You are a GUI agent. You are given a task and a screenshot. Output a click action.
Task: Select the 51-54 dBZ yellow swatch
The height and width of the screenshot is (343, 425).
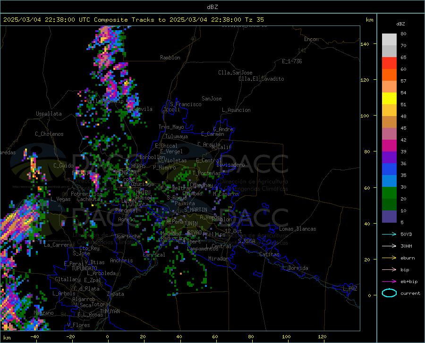[x=389, y=99]
